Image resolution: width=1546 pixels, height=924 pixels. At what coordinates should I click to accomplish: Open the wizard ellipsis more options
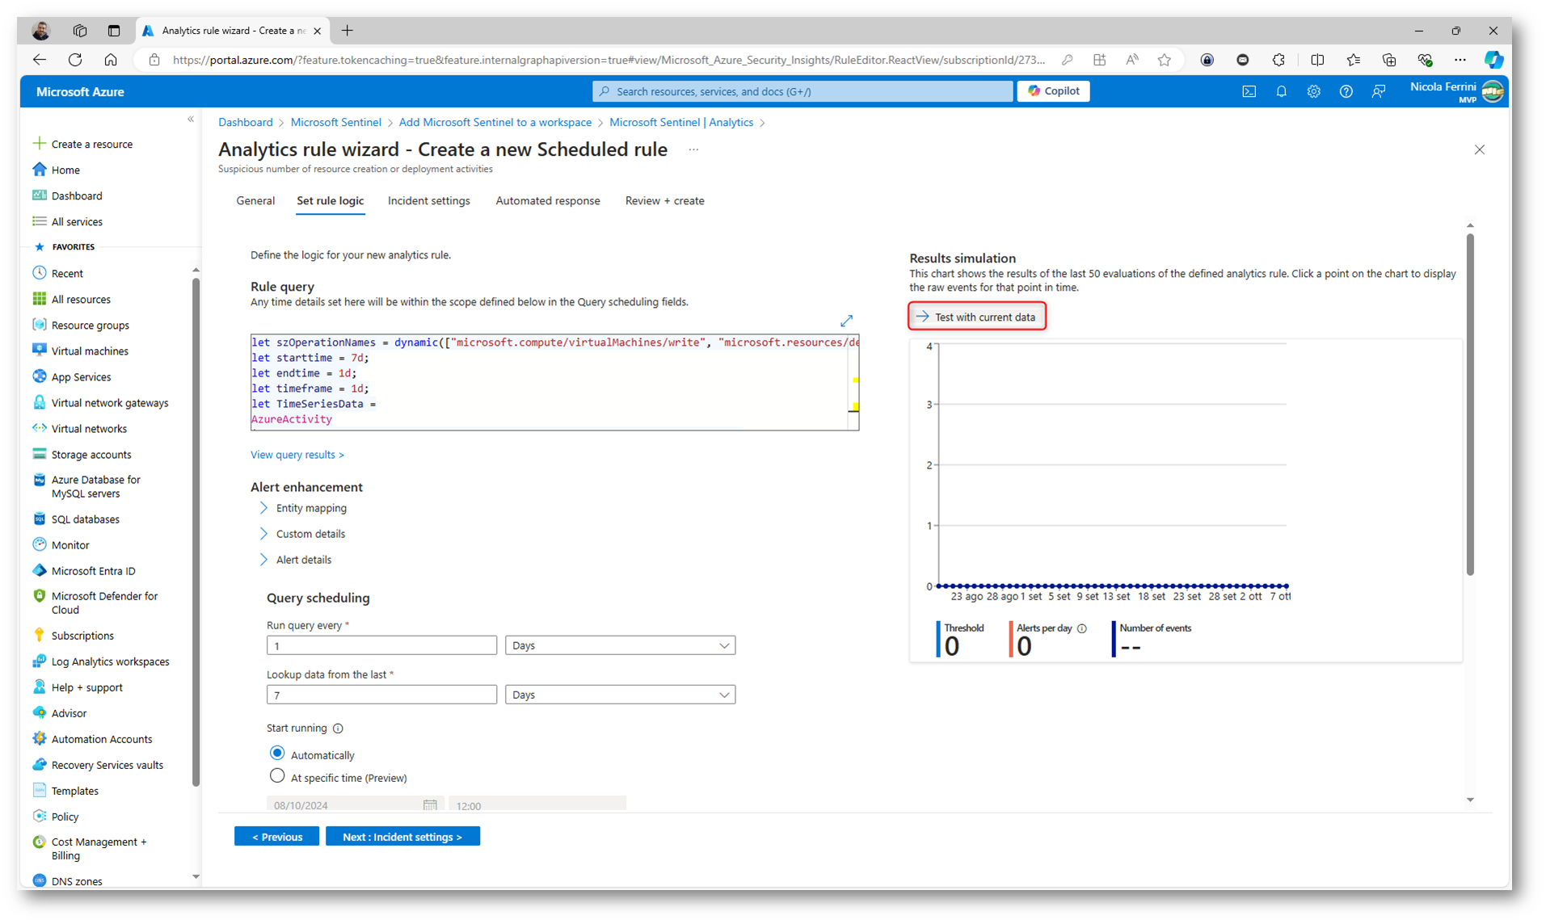click(x=693, y=149)
